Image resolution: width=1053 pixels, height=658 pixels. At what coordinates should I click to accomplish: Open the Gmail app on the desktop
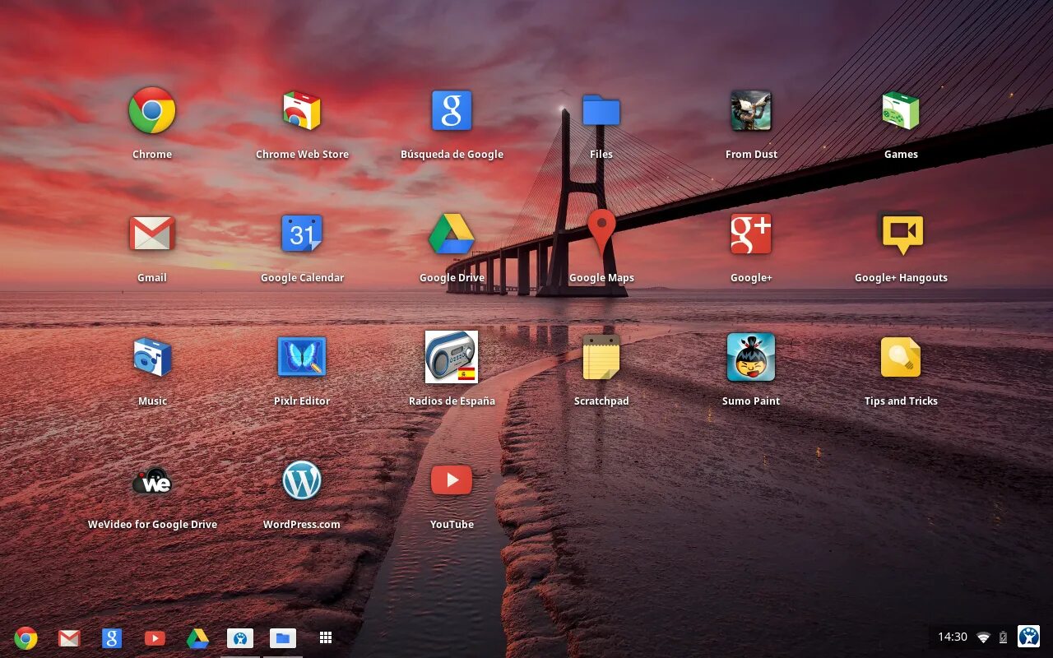pos(152,234)
